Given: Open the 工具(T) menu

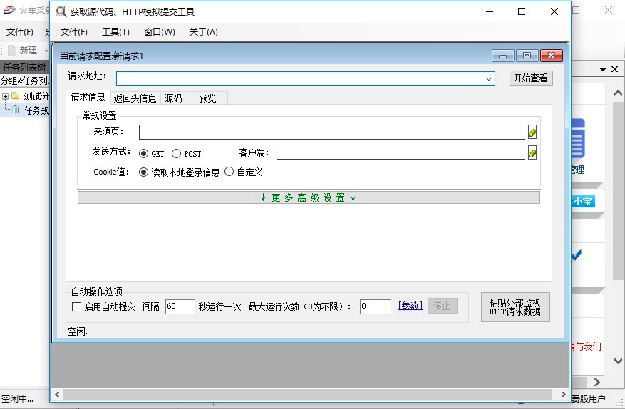Looking at the screenshot, I should tap(115, 32).
